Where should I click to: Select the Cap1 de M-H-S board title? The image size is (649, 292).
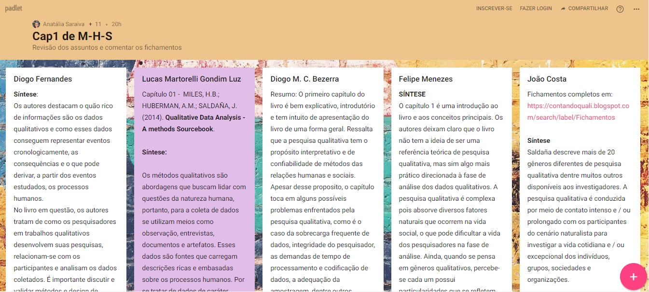click(x=72, y=36)
